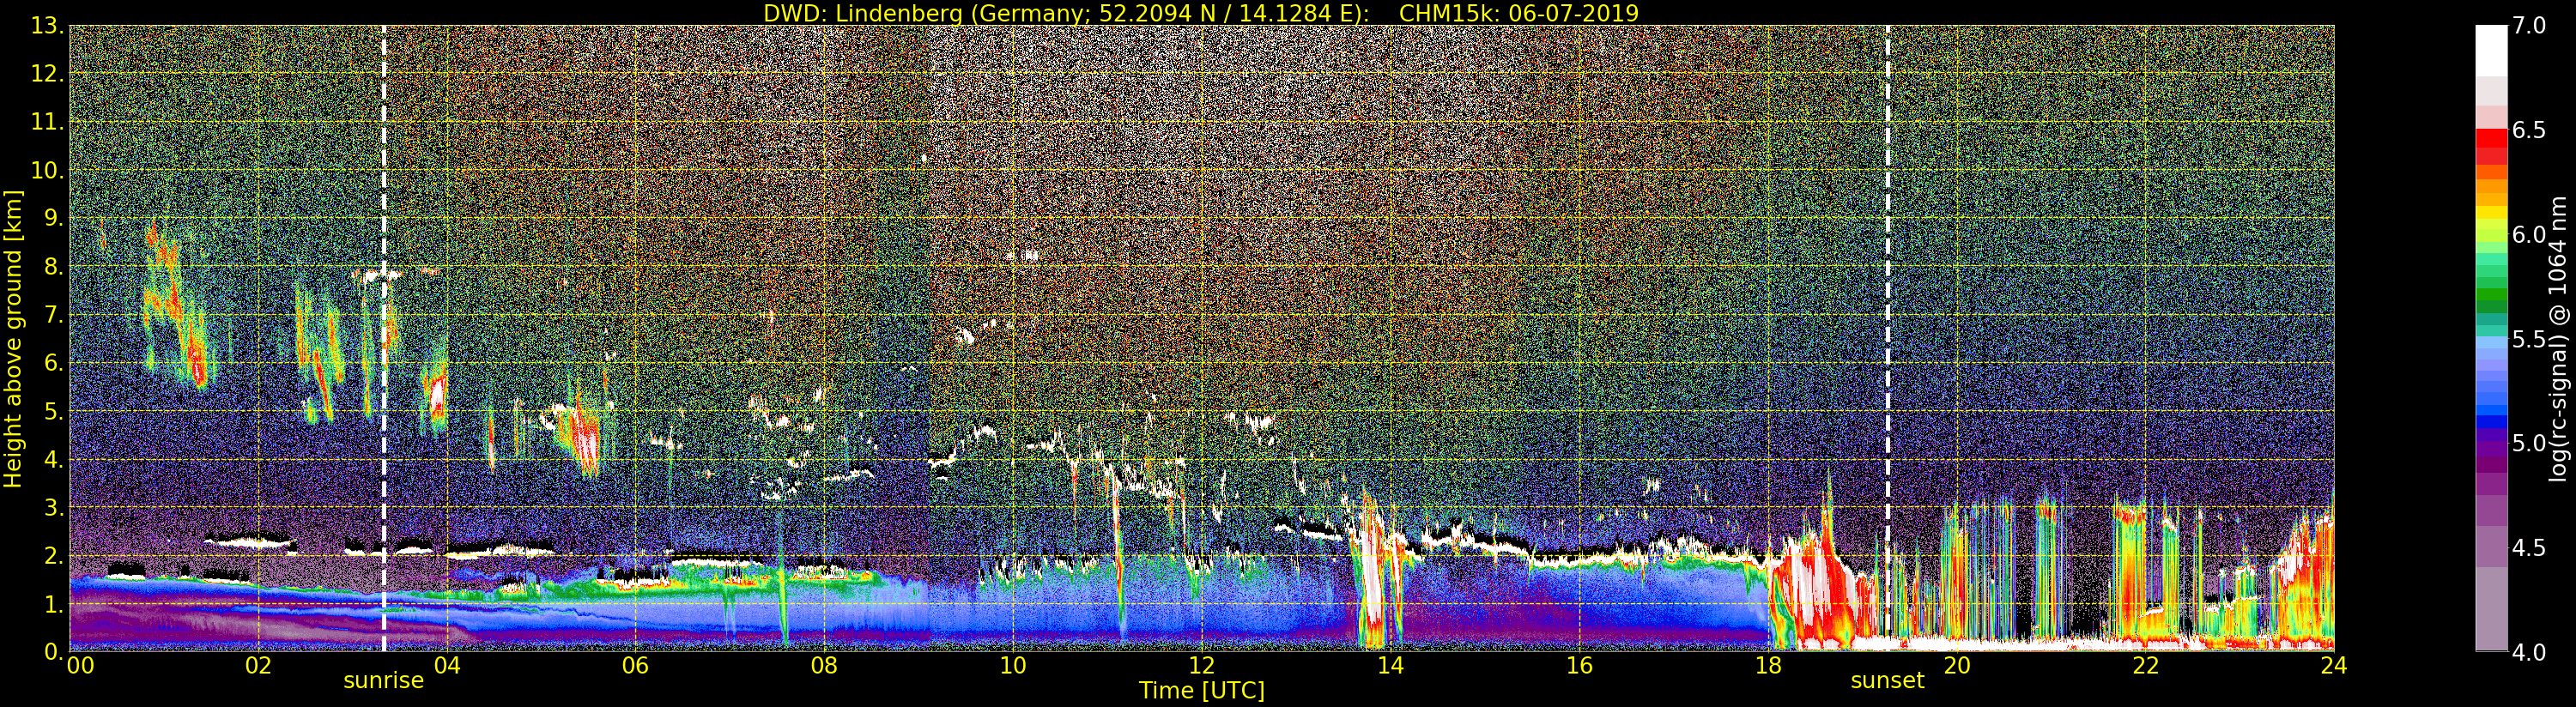Click the time tick label '06'
Image resolution: width=2576 pixels, height=707 pixels.
point(636,665)
